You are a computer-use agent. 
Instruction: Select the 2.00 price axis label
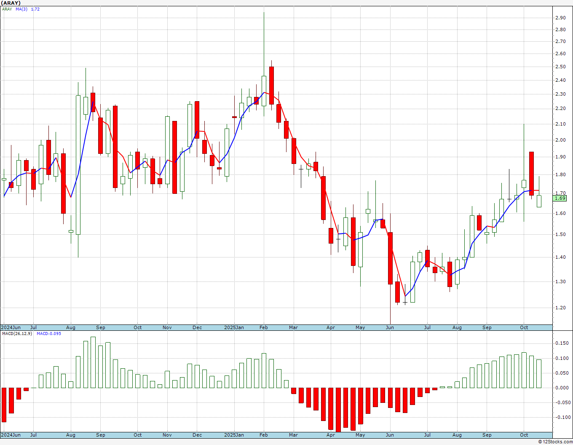click(560, 140)
